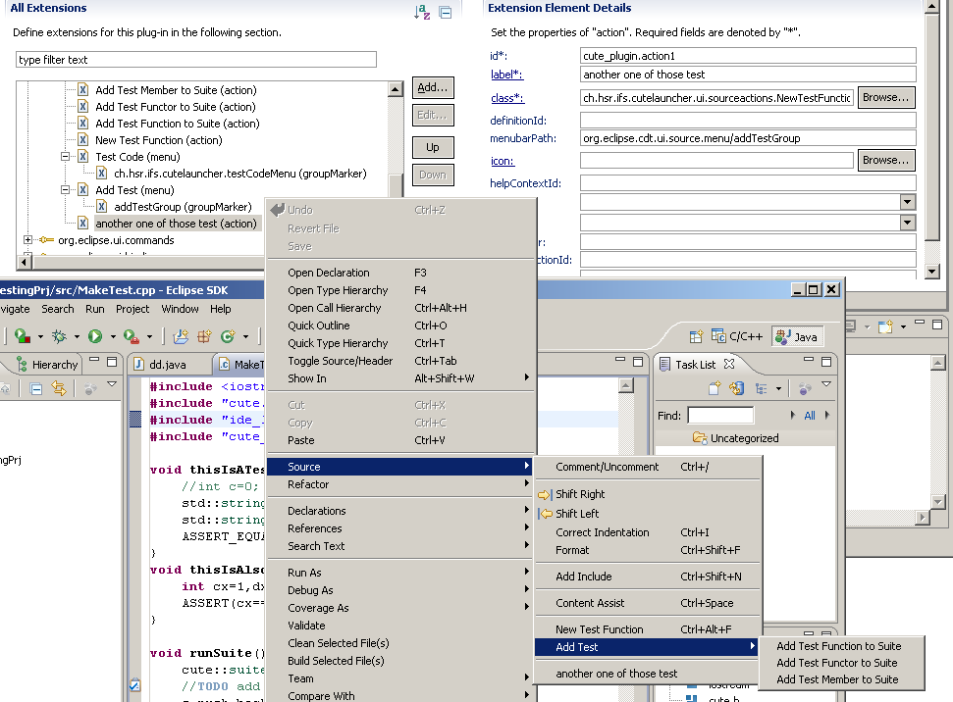This screenshot has width=953, height=702.
Task: Open the Task List view menu triangle
Action: coord(826,383)
